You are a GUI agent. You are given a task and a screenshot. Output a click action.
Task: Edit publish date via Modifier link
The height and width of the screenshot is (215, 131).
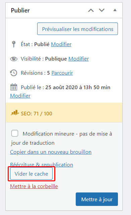tap(20, 96)
